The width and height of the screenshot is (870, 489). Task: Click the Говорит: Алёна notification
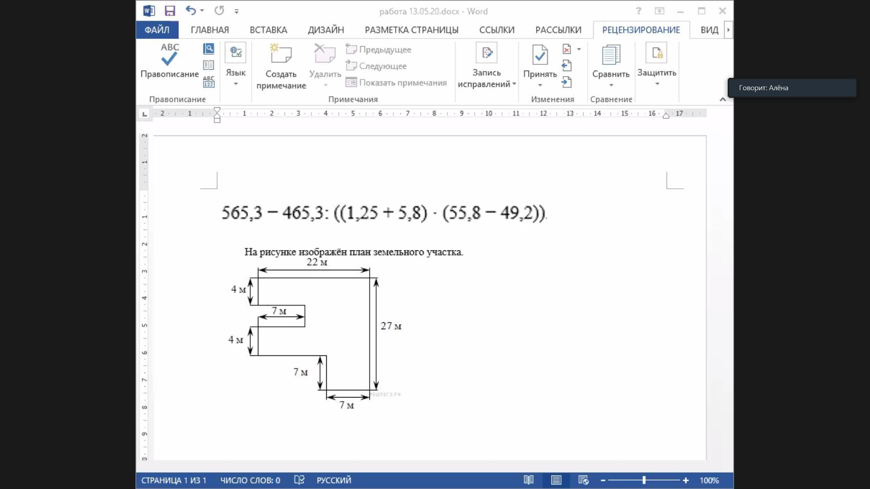(x=792, y=88)
